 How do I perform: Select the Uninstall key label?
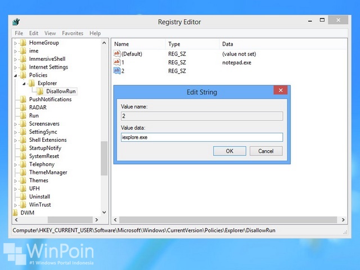(x=39, y=197)
